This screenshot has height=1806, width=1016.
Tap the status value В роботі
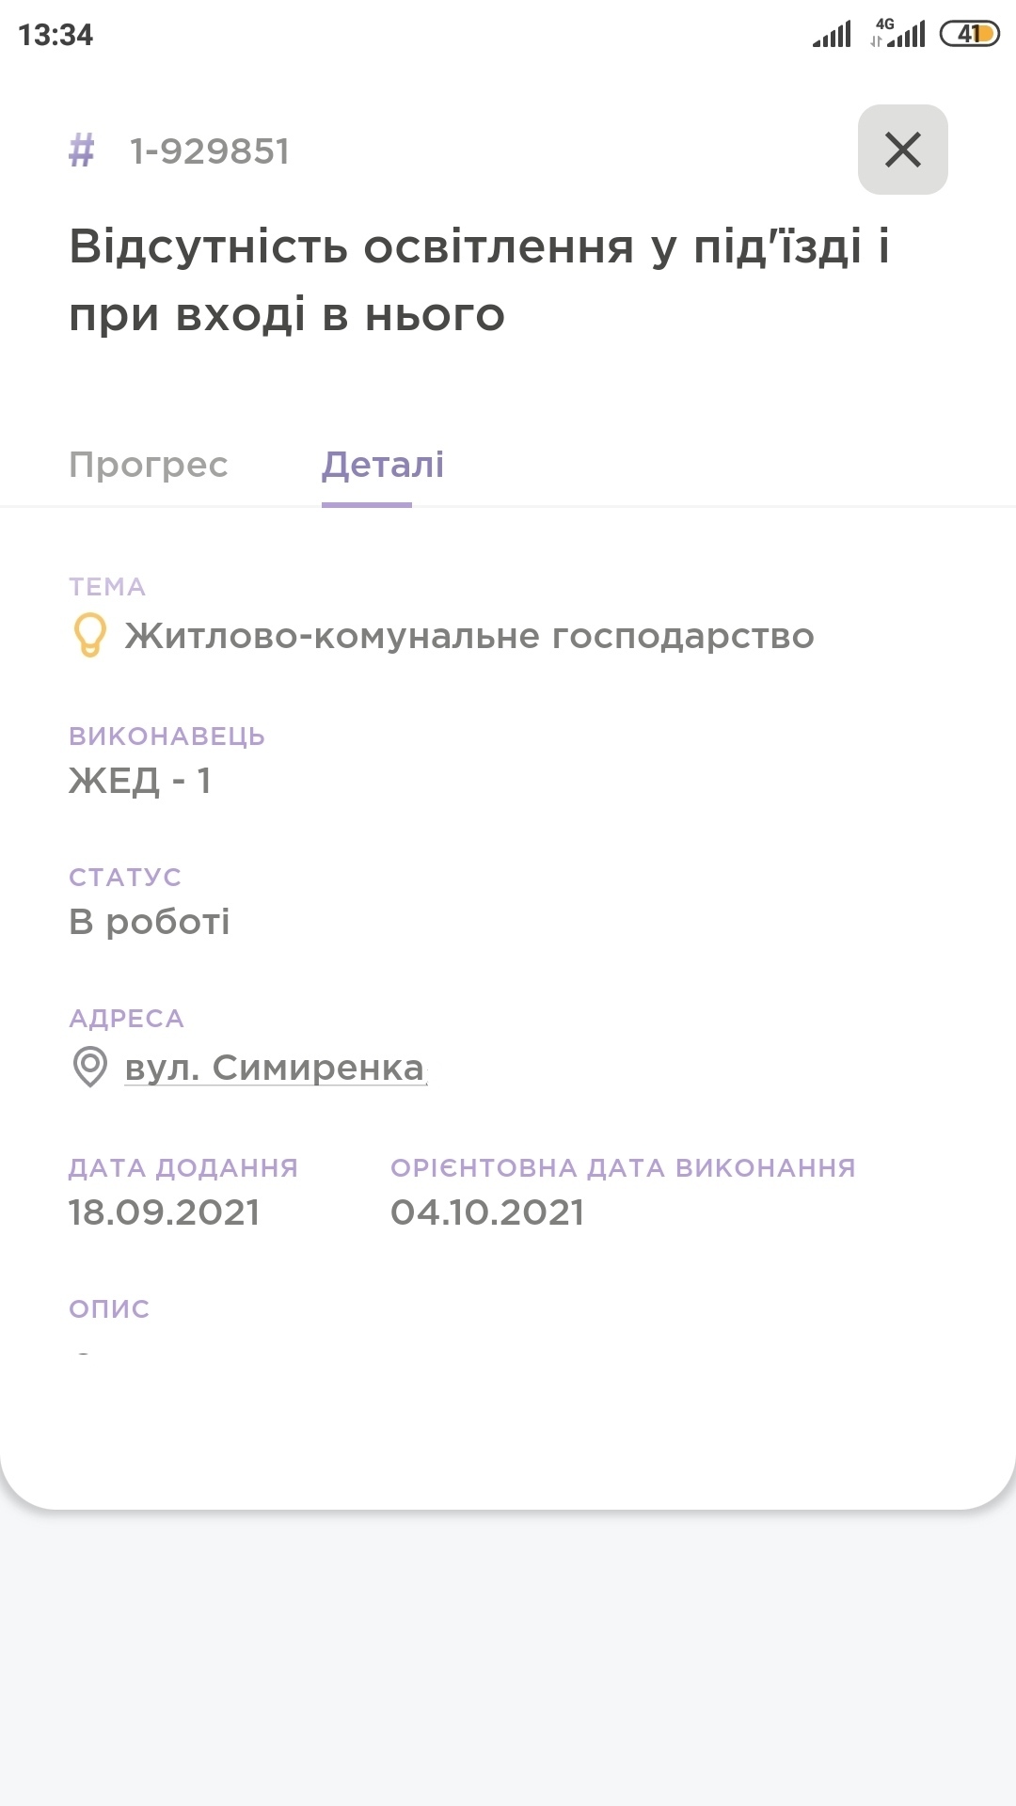point(150,922)
